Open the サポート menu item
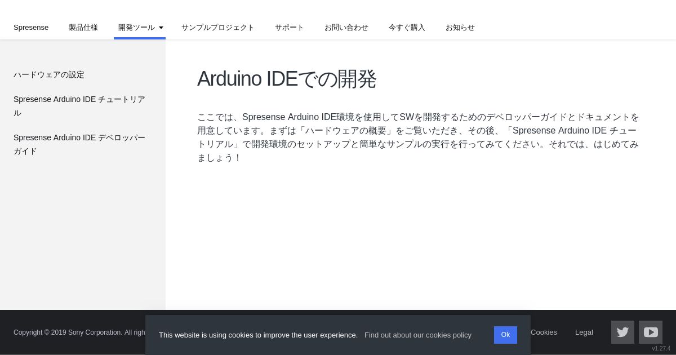676x355 pixels. [290, 27]
